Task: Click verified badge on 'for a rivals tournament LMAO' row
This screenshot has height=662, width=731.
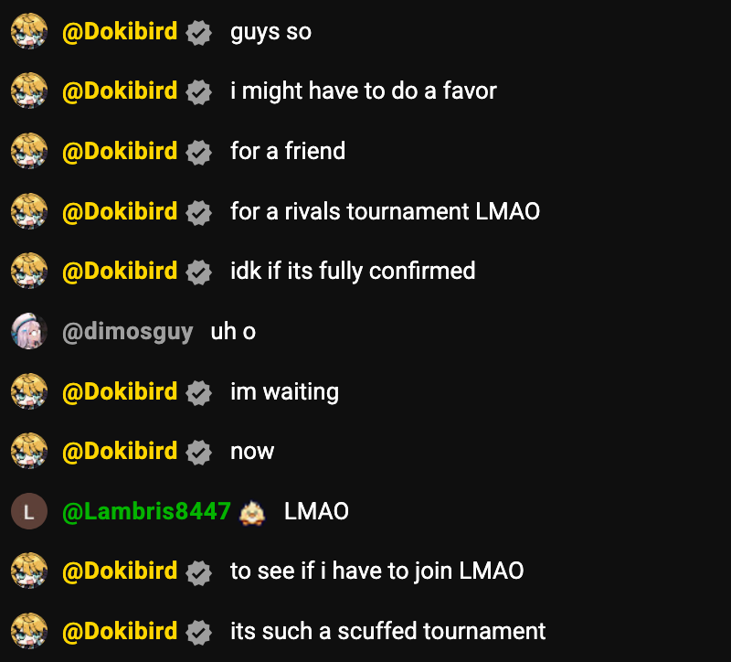Action: coord(198,212)
